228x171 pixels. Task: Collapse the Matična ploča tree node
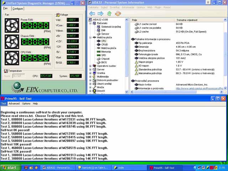tap(90, 37)
